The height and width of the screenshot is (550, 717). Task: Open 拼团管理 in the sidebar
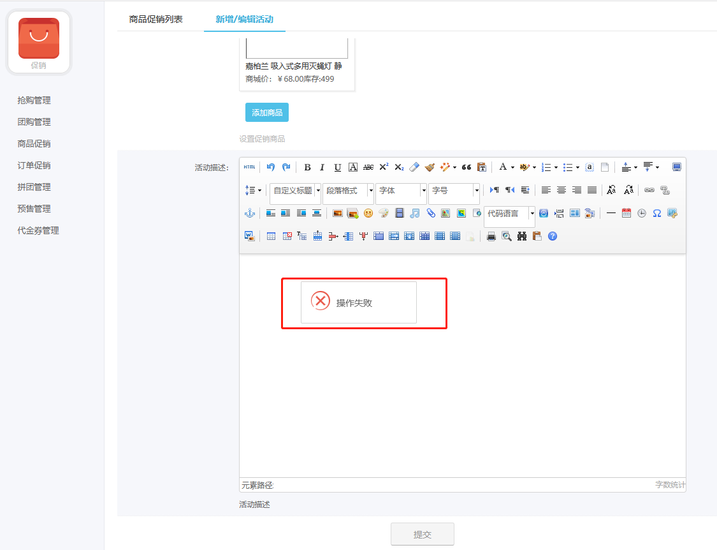(35, 186)
